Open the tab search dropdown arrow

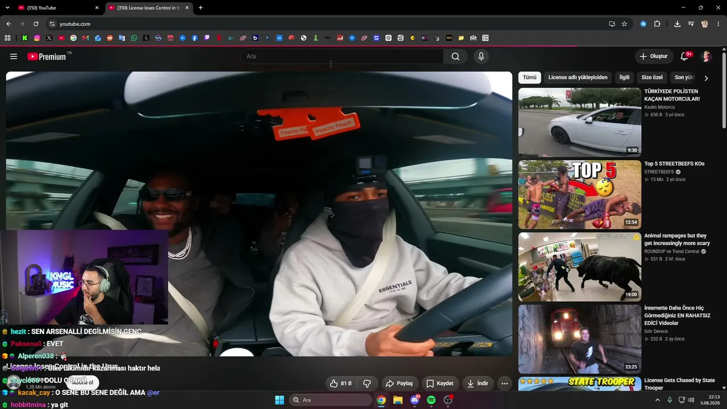[7, 7]
